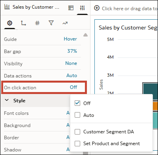This screenshot has height=155, width=158.
Task: Click the Font colors label
Action: 16,113
